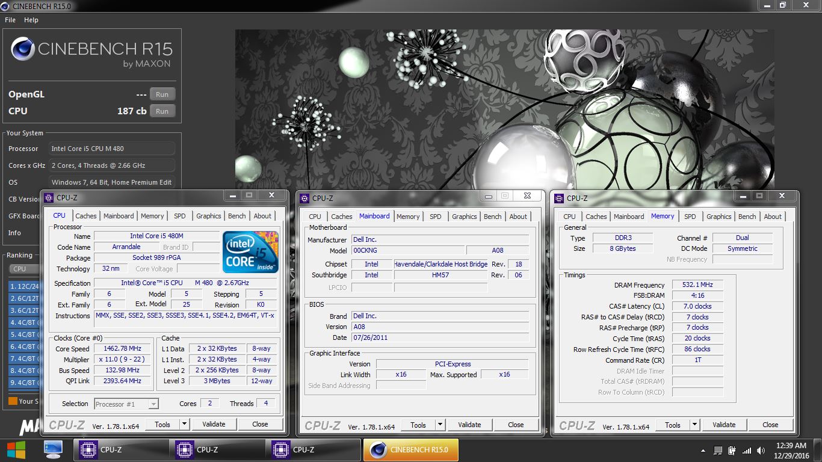Image resolution: width=822 pixels, height=462 pixels.
Task: Open Mainboard tab in the CPU-Z CPU window
Action: click(x=119, y=216)
